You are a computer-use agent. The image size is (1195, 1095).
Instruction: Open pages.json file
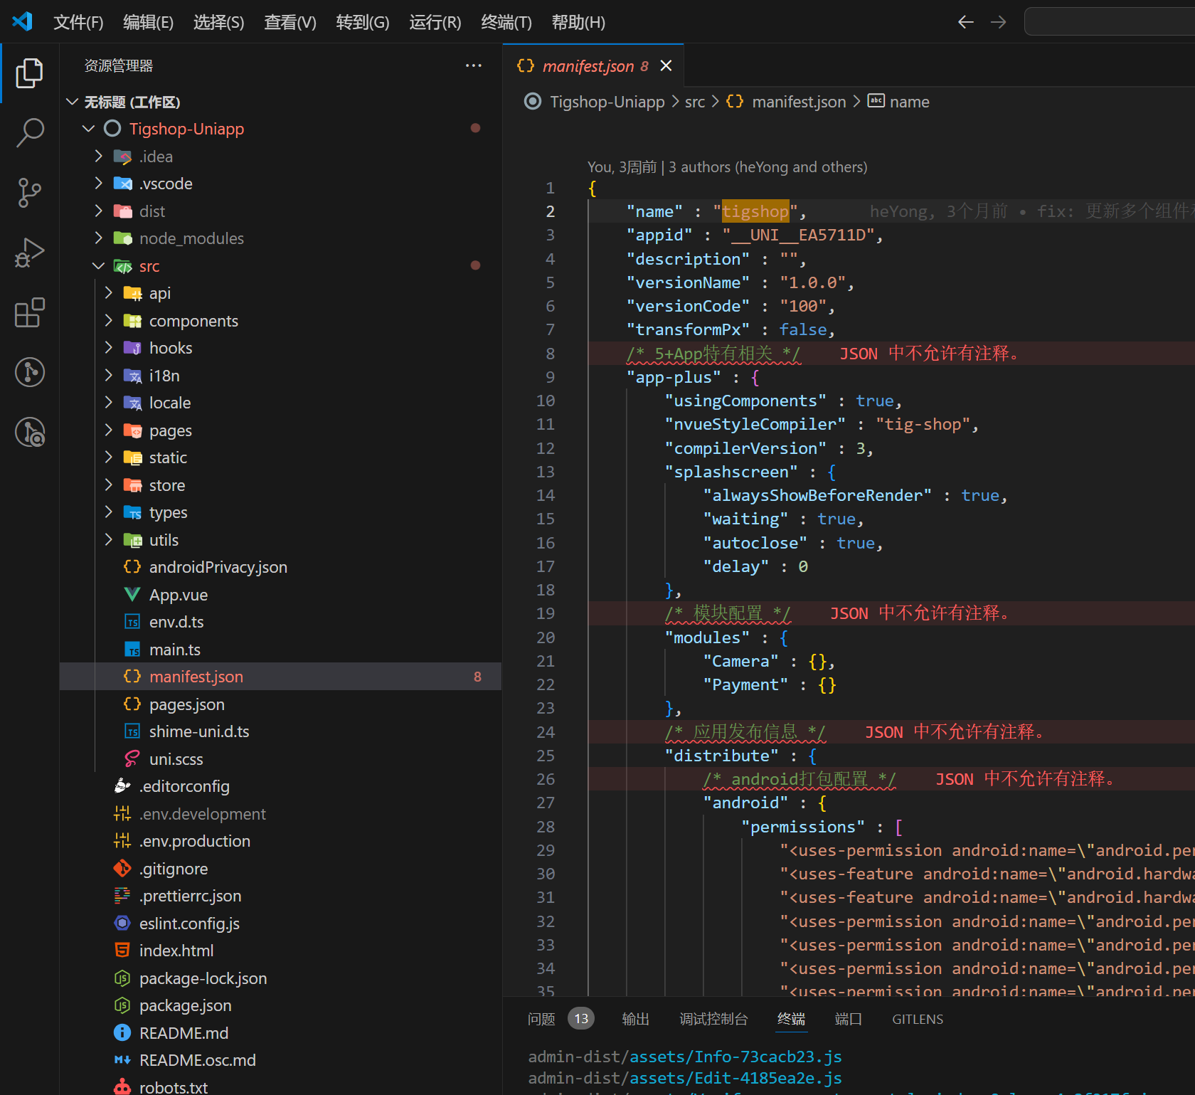[280, 704]
